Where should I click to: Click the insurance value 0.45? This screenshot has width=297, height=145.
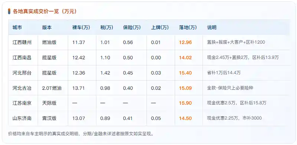128,73
